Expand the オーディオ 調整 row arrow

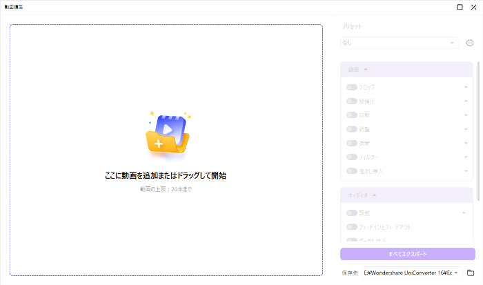point(464,213)
